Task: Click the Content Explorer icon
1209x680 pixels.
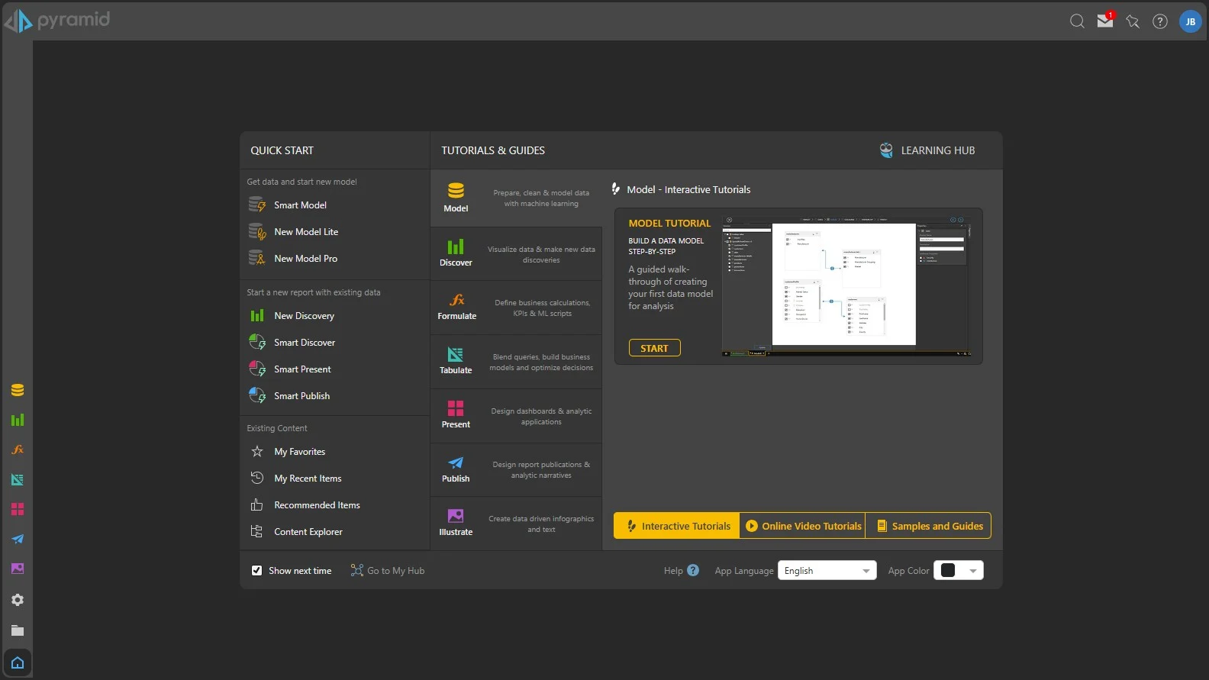Action: point(257,531)
